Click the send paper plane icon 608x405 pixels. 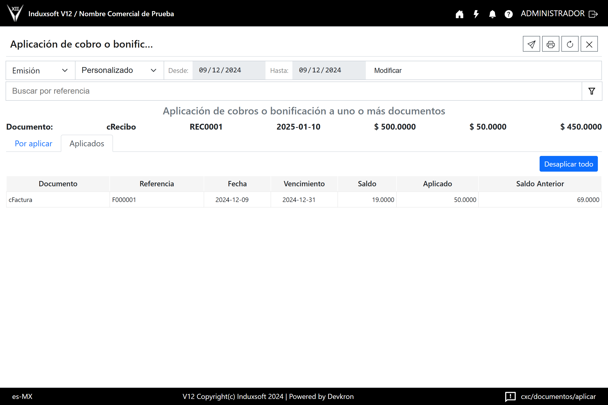[531, 44]
